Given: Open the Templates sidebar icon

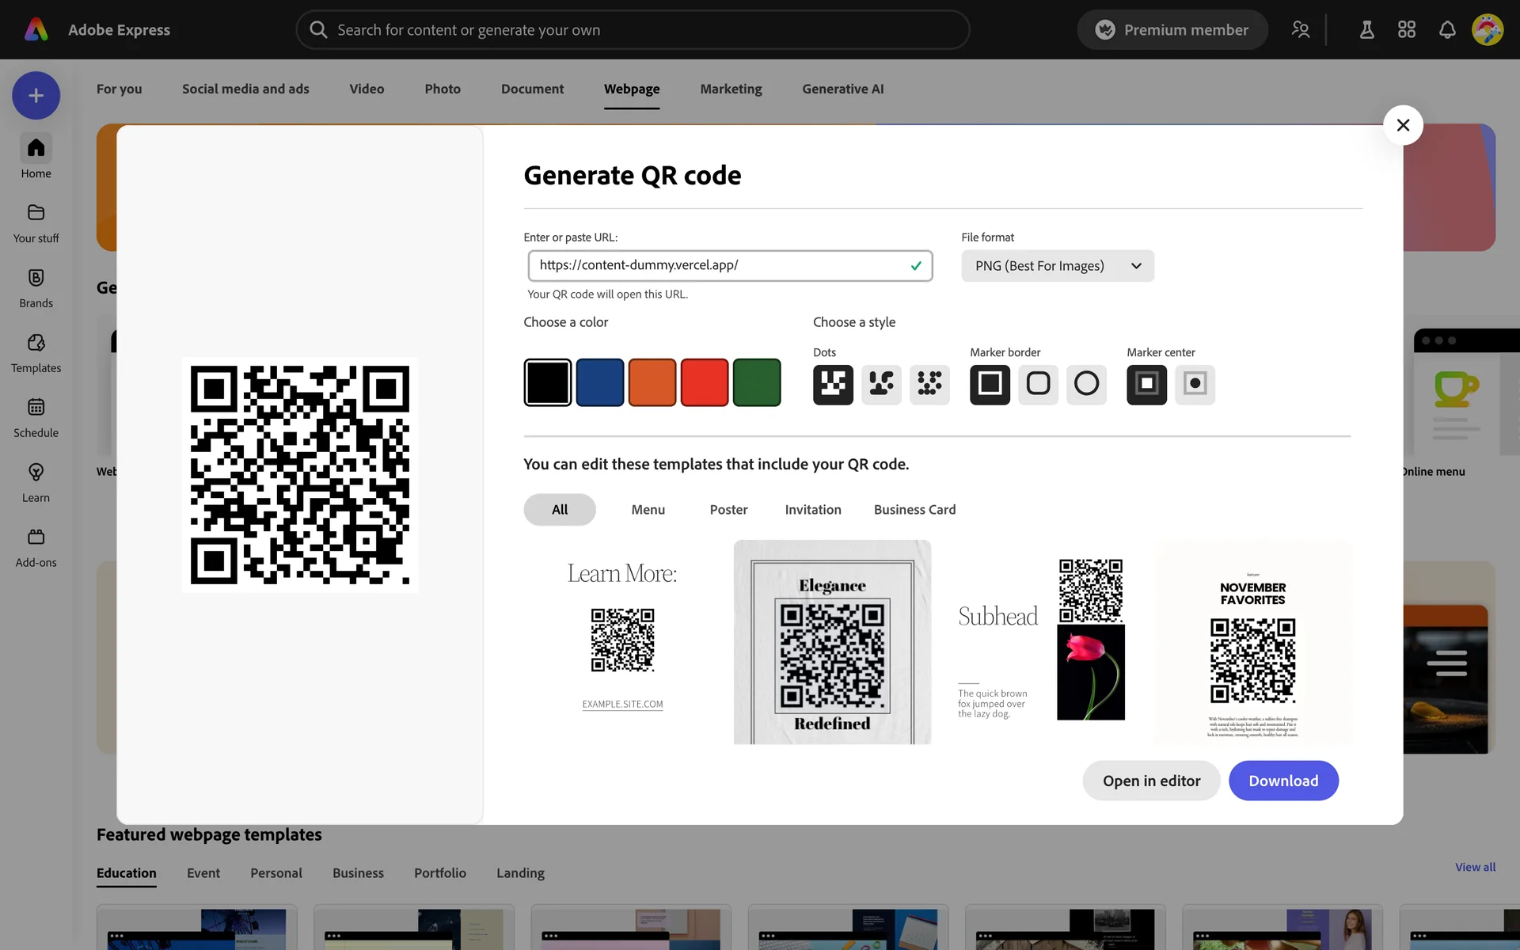Looking at the screenshot, I should 36,344.
